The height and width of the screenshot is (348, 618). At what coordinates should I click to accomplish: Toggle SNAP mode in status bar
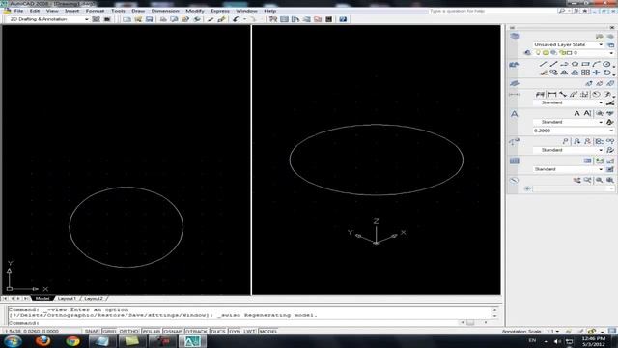[92, 331]
